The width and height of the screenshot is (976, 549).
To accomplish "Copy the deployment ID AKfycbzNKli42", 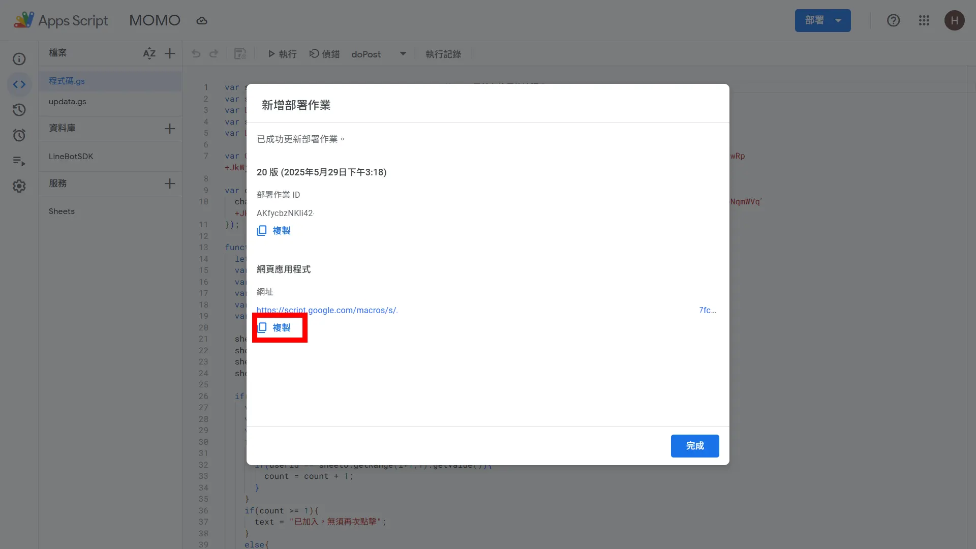I will coord(274,230).
